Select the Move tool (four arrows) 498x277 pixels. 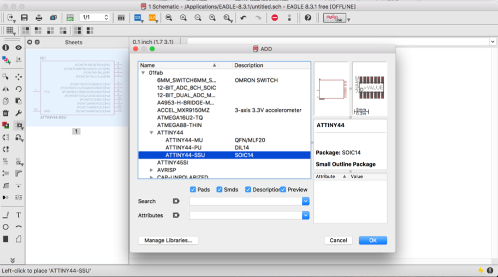[19, 77]
